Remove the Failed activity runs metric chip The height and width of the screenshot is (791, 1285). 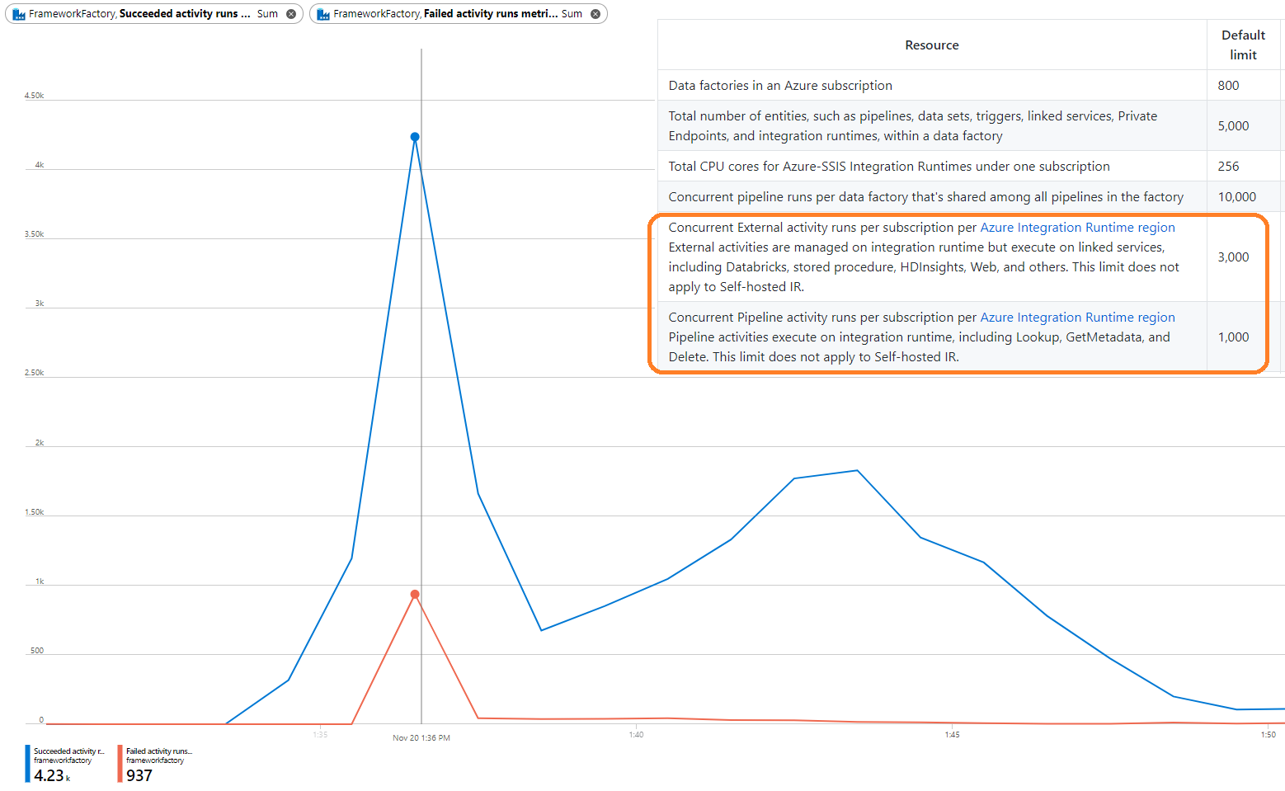(595, 14)
